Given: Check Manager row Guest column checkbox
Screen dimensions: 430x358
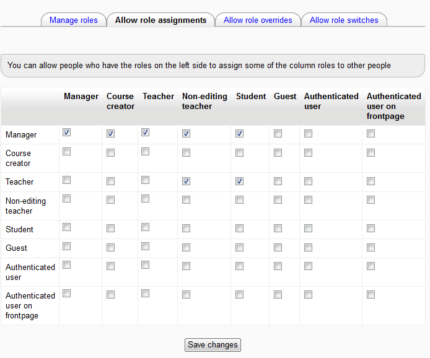Looking at the screenshot, I should point(278,134).
